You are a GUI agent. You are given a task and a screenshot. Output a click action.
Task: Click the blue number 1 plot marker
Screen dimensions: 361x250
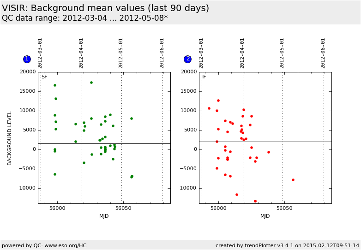27,59
